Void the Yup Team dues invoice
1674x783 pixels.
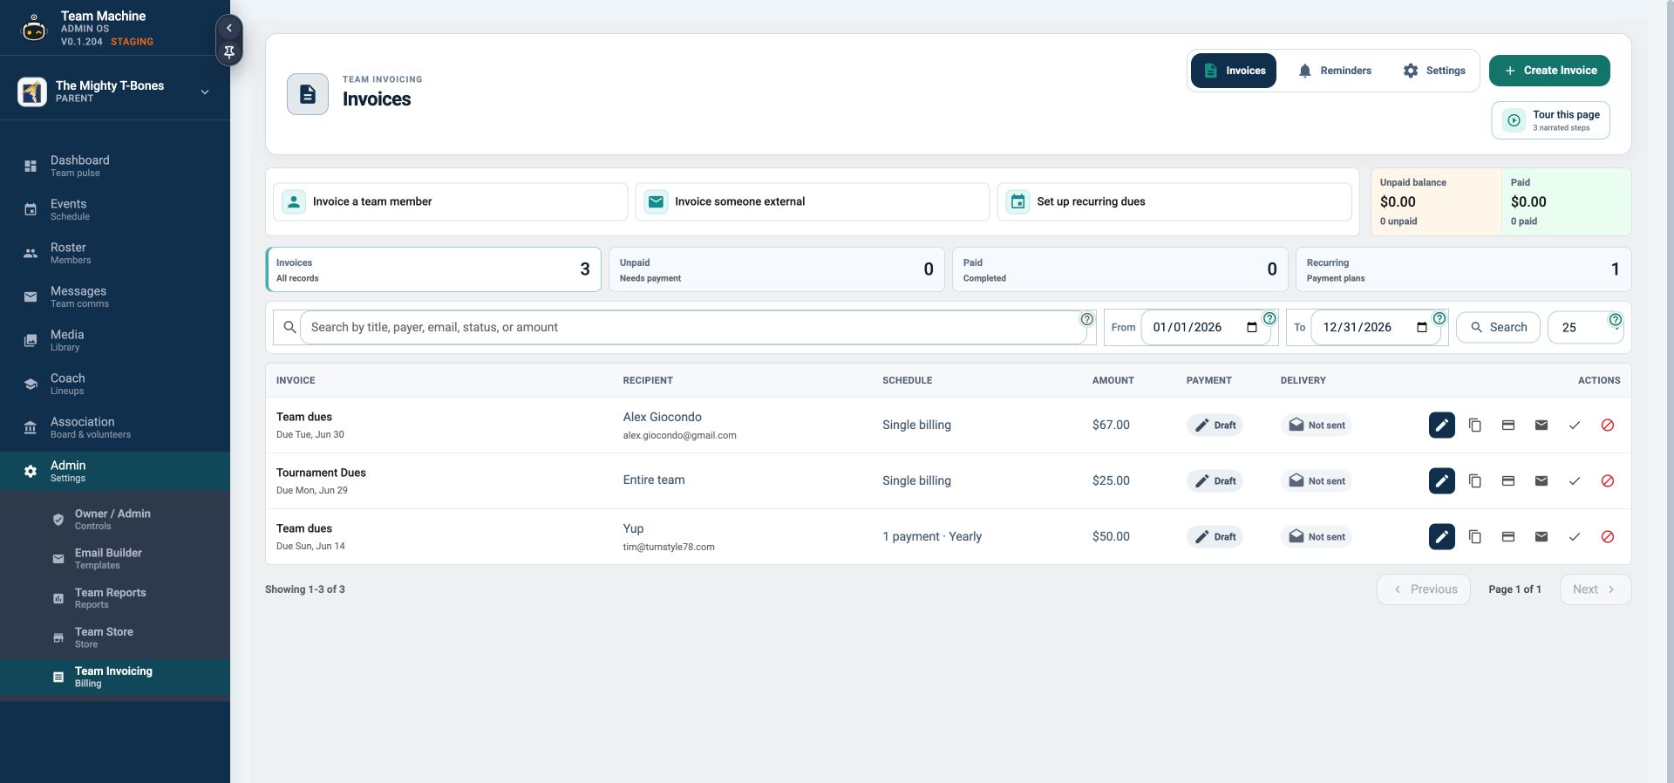[1607, 536]
